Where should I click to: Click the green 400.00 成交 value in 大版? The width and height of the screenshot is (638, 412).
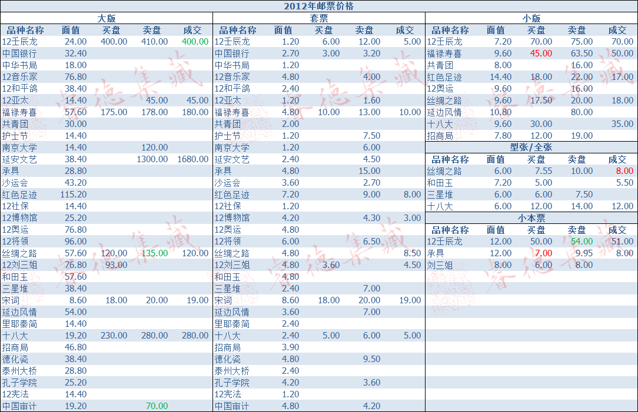point(195,42)
